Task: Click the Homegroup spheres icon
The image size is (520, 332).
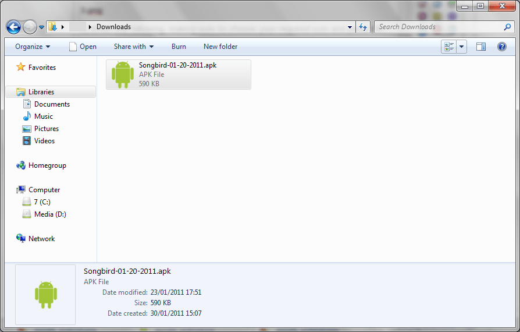Action: click(21, 165)
